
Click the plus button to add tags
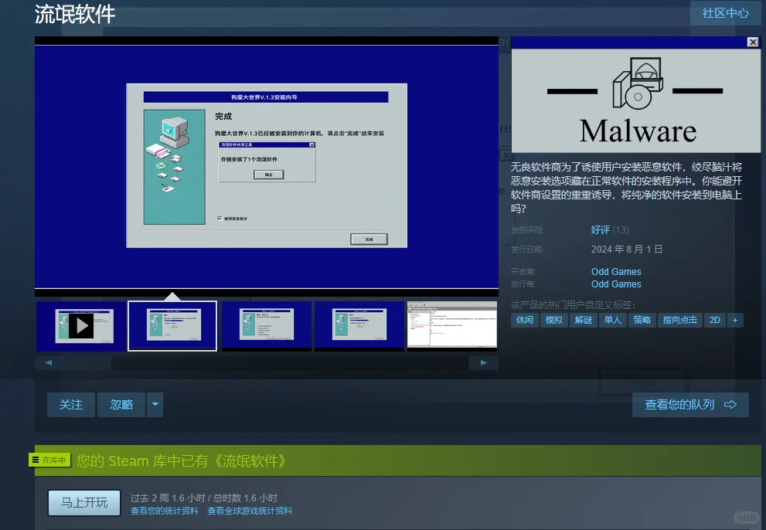coord(735,320)
